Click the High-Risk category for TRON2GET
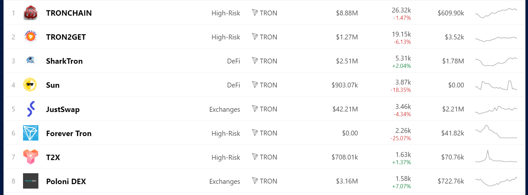Screen dimensions: 528x195 (x=225, y=37)
